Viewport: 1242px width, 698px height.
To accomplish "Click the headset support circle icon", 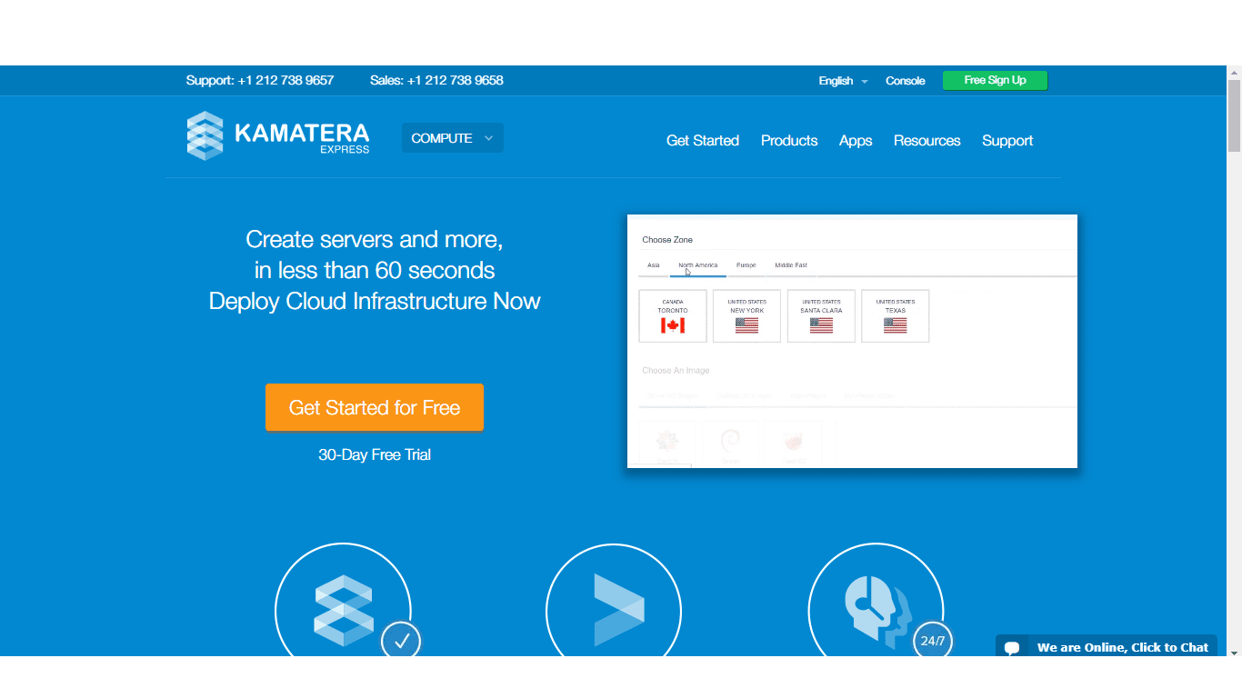I will pyautogui.click(x=876, y=610).
